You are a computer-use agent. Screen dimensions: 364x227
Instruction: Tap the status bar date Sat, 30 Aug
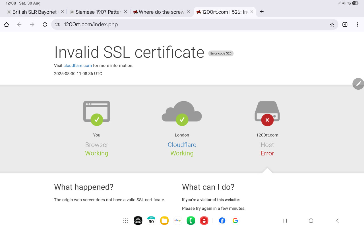[x=30, y=3]
